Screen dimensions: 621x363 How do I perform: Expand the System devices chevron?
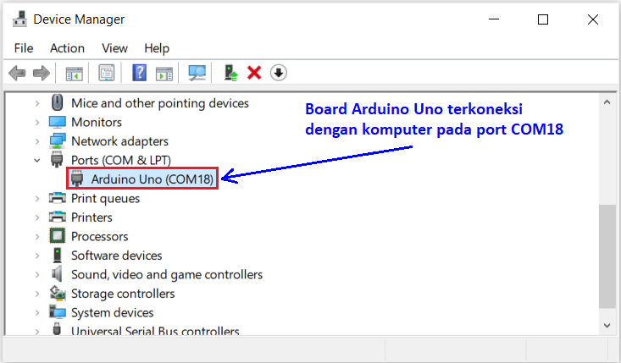point(37,313)
